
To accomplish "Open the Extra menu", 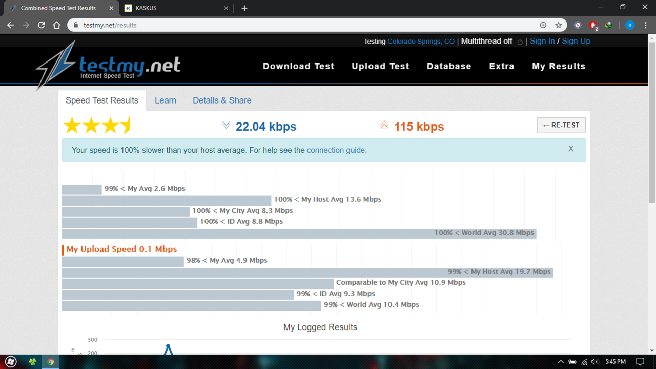I will coord(502,66).
